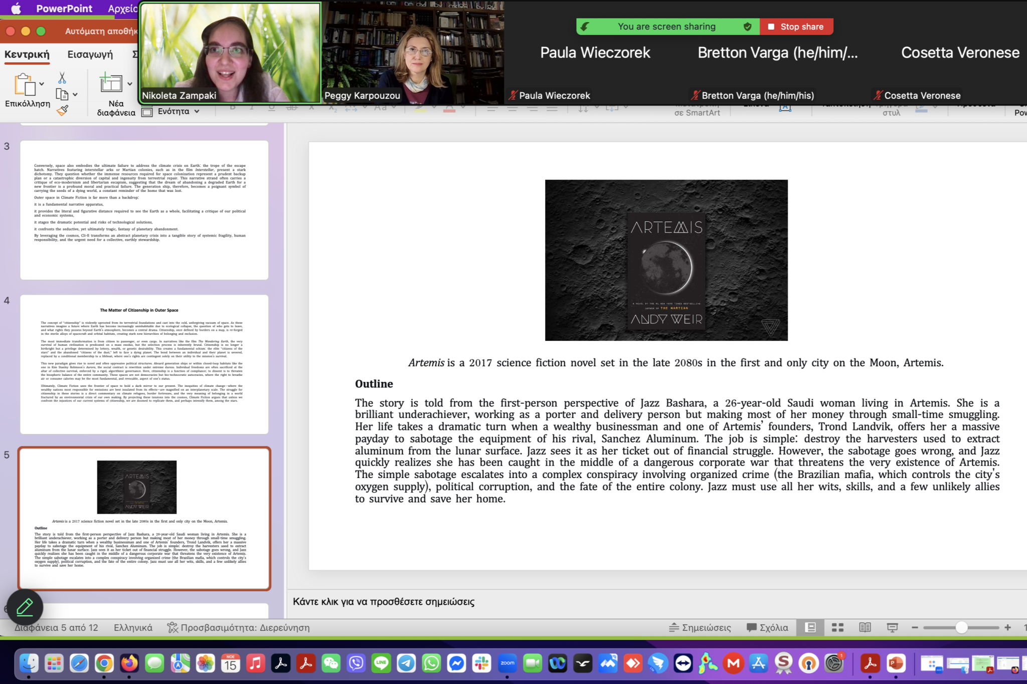
Task: Open Zoom app in the Dock
Action: click(x=507, y=663)
